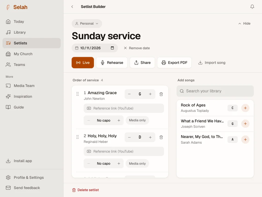Start Rehearse mode
This screenshot has height=197, width=262.
112,63
